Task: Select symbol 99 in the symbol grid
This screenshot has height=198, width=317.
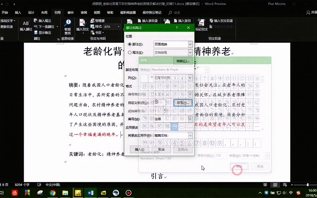Action: point(175,126)
